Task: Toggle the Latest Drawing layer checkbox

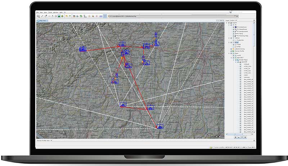Action: tap(231, 49)
